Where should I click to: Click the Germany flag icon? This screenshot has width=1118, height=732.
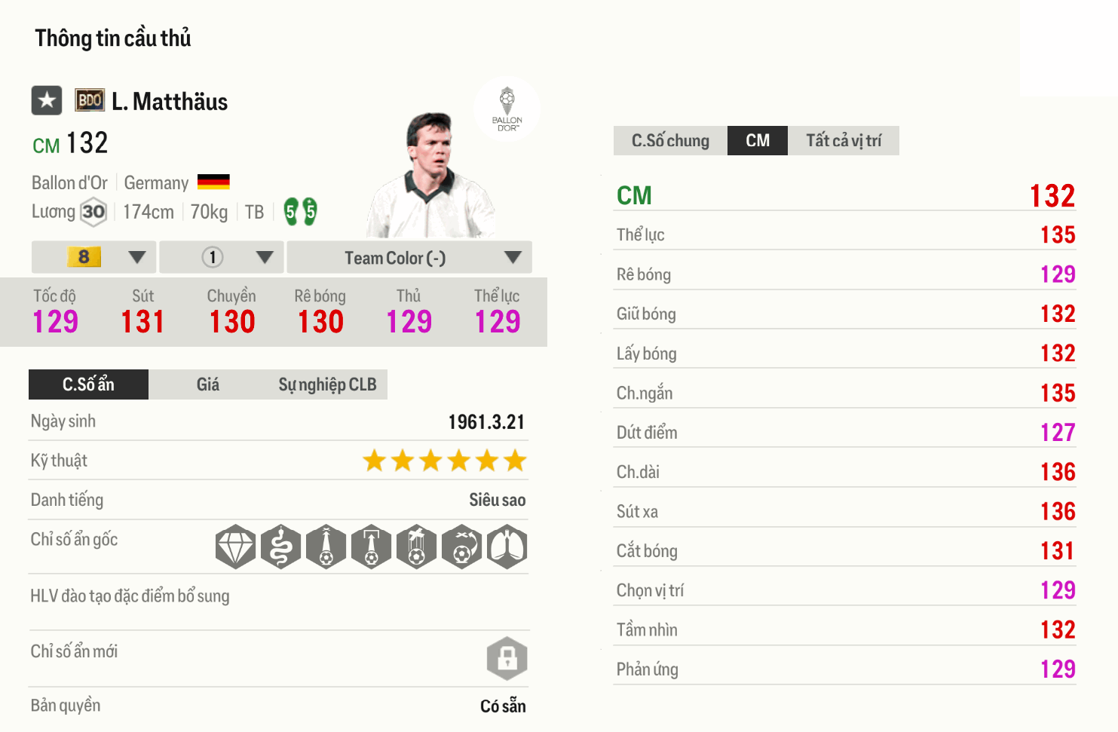(213, 182)
